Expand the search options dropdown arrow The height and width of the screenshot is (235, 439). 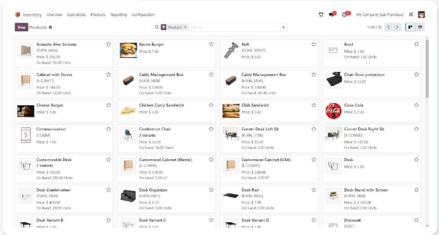coord(283,27)
